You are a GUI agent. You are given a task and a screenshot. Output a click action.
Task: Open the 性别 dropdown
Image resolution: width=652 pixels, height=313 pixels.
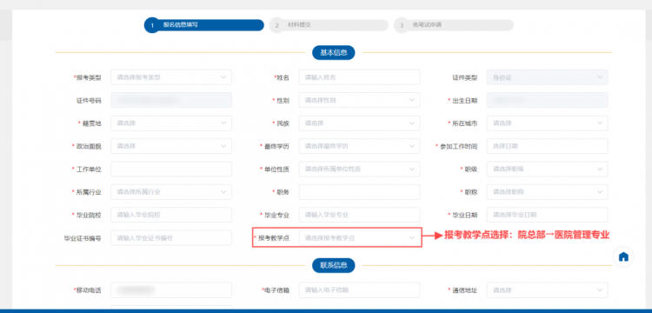click(x=359, y=100)
